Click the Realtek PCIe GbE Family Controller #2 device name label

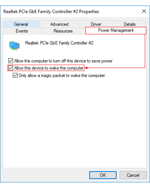tap(59, 43)
